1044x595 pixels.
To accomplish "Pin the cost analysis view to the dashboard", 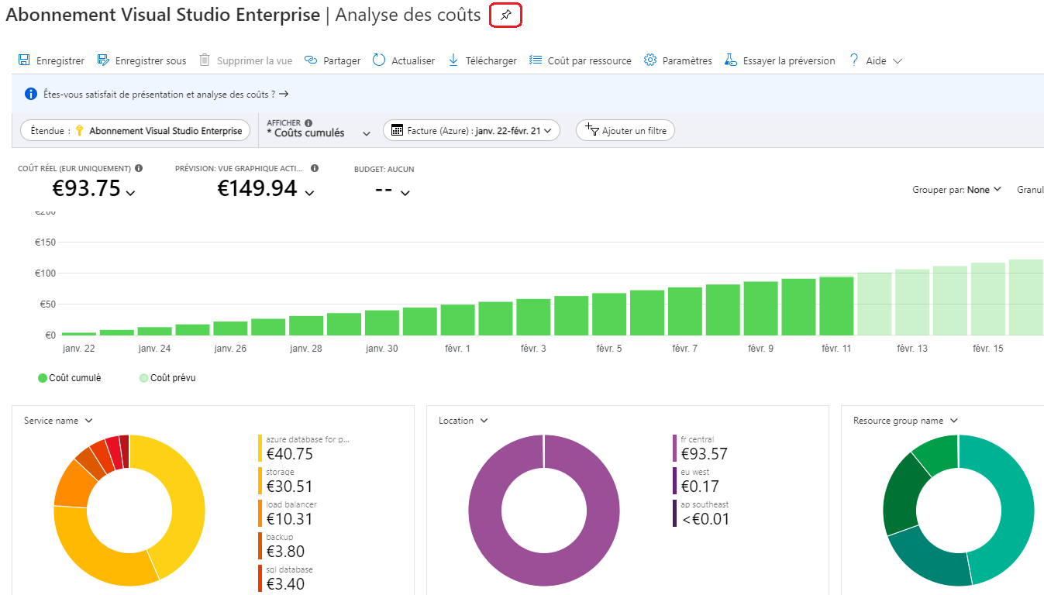I will 505,15.
